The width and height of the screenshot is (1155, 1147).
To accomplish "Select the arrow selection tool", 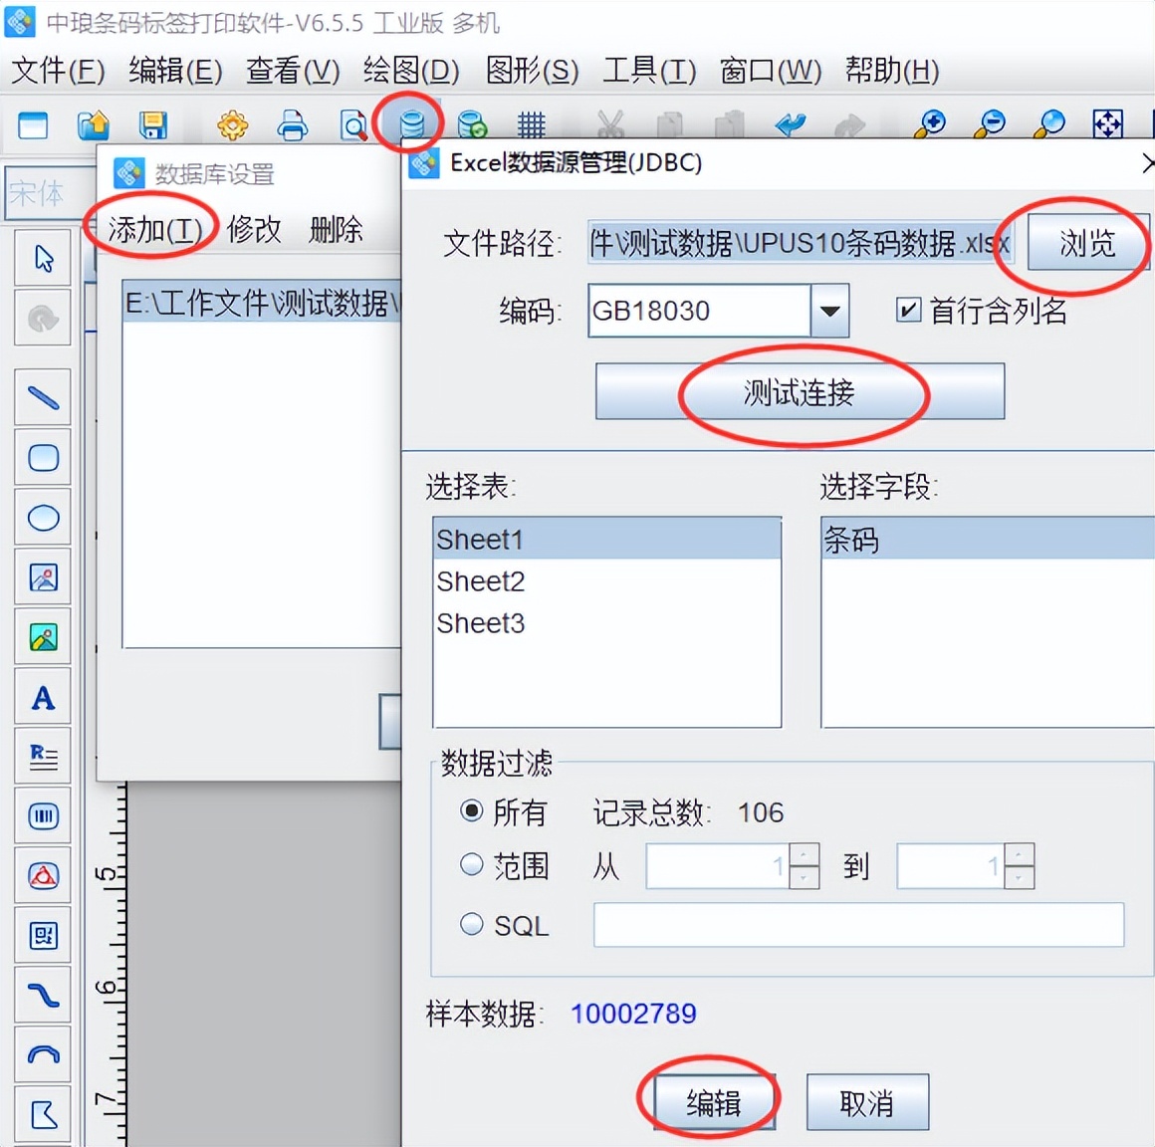I will (43, 258).
